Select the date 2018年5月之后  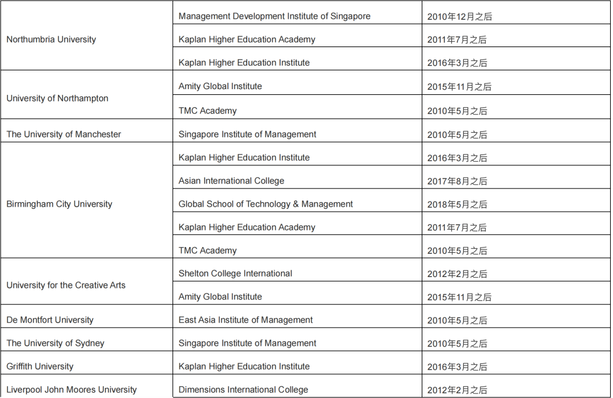pos(457,204)
